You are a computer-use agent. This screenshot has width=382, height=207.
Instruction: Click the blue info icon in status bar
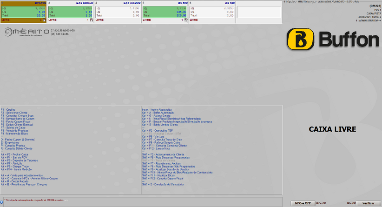point(2,201)
